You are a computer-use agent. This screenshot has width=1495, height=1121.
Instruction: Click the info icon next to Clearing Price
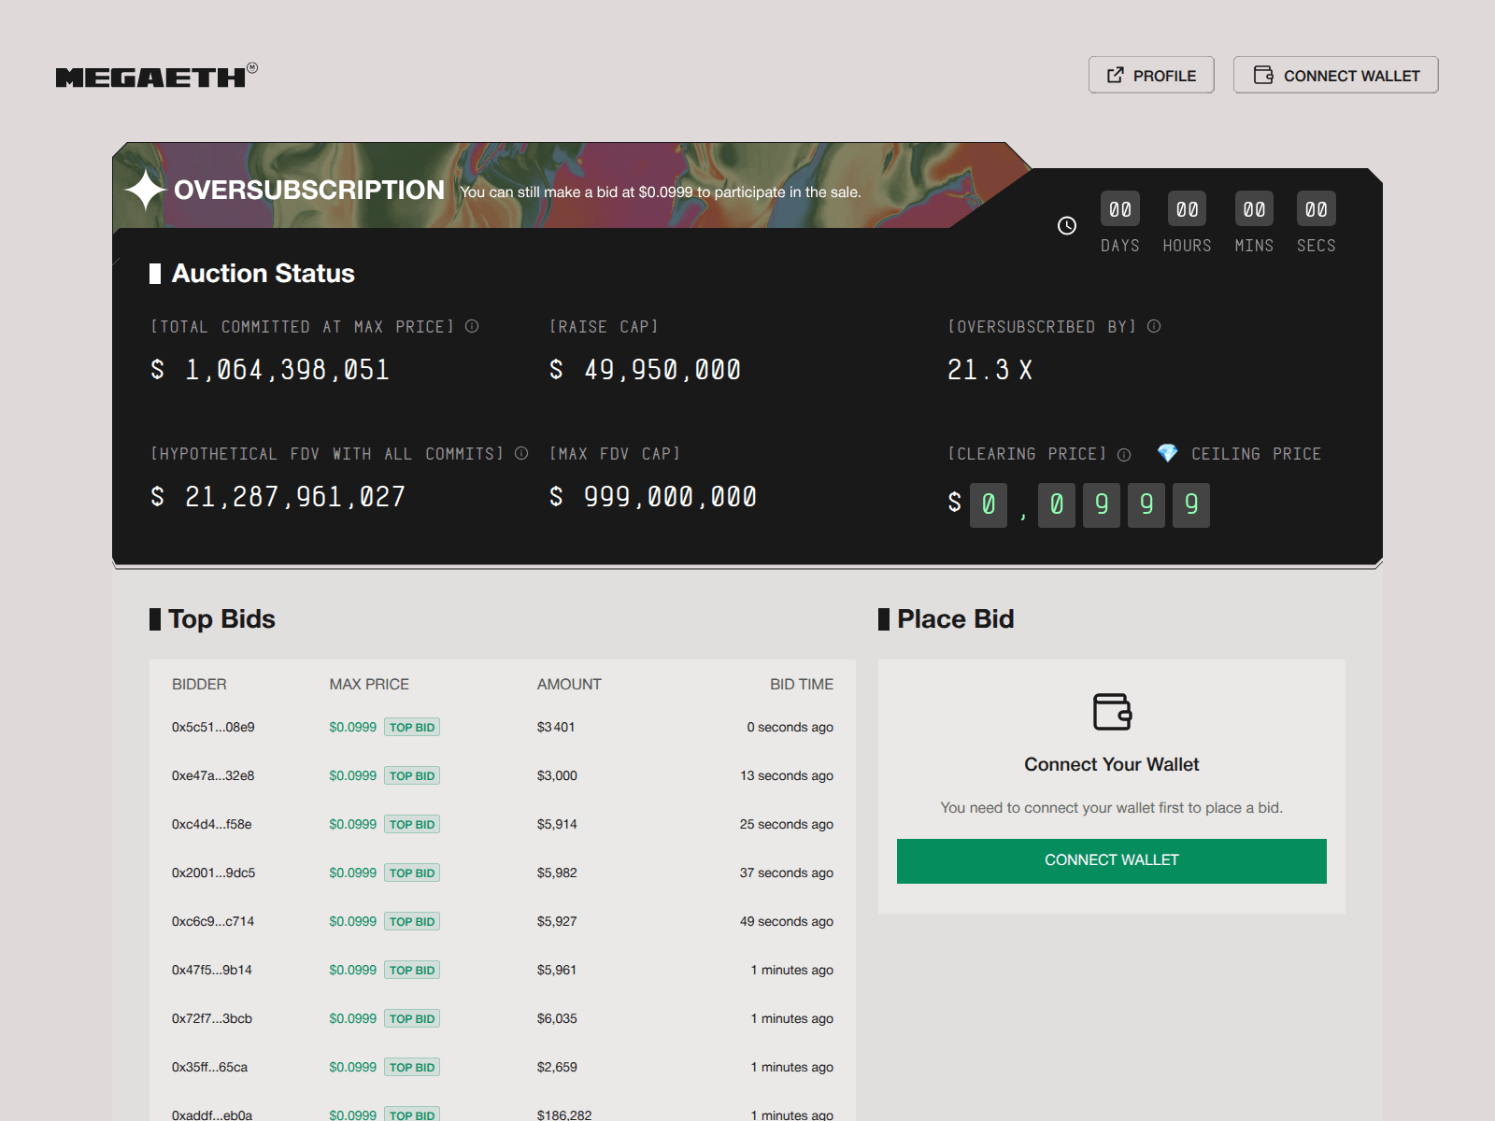tap(1122, 455)
